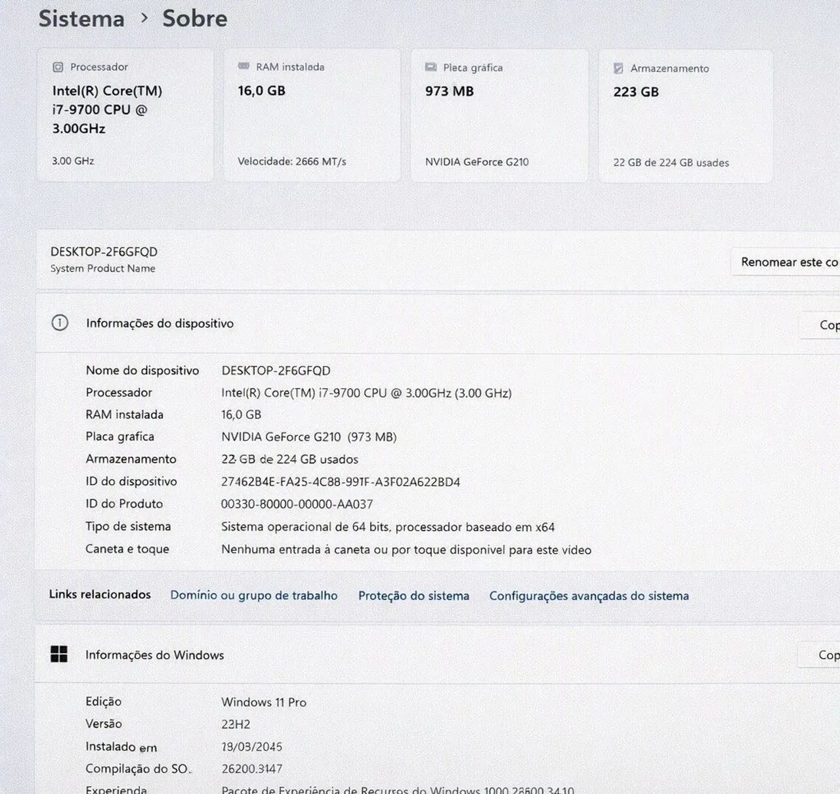
Task: Click the memory icon in the RAM card
Action: (243, 66)
